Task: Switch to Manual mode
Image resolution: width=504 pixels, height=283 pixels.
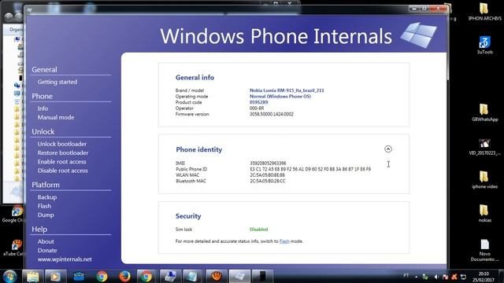Action: click(x=56, y=117)
